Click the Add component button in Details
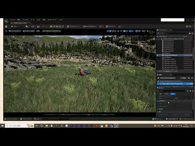The width and height of the screenshot is (195, 146). click(x=184, y=78)
